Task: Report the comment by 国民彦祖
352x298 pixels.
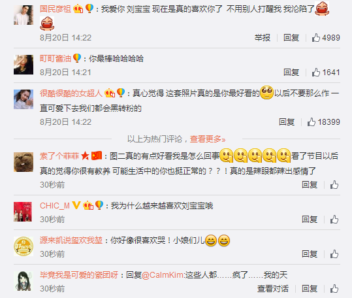Action: pyautogui.click(x=263, y=38)
